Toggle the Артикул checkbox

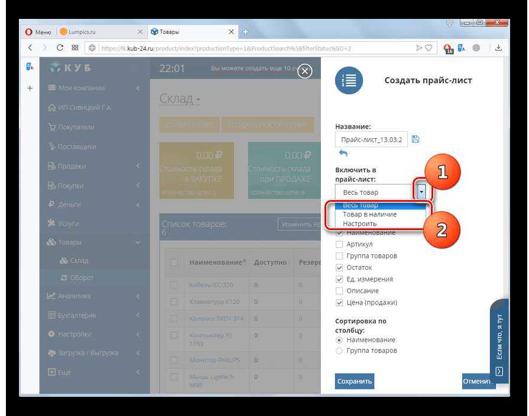pos(339,244)
